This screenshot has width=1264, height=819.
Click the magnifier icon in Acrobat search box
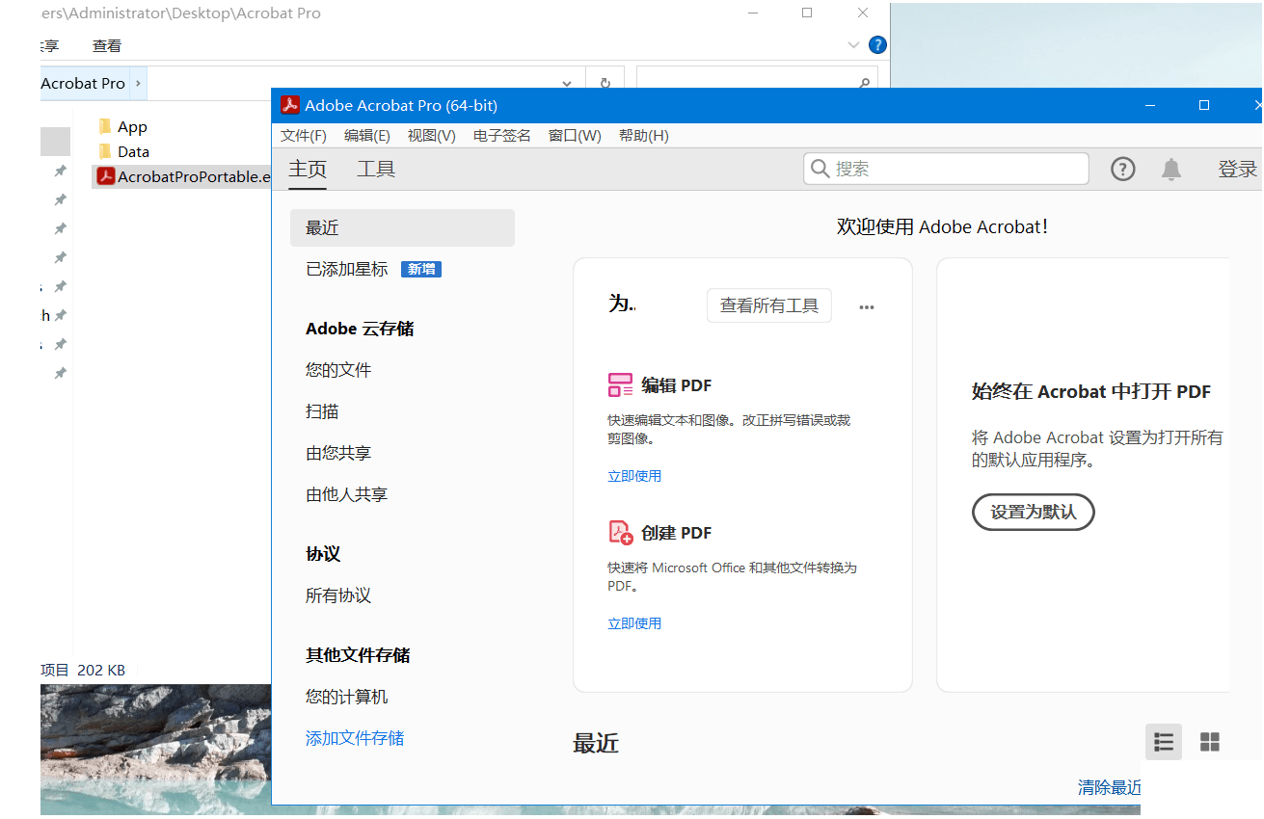[820, 169]
